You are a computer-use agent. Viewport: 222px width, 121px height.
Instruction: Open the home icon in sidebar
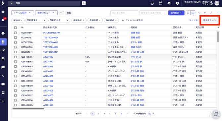click(x=3, y=12)
